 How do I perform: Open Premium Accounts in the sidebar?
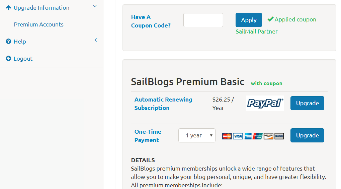[38, 24]
